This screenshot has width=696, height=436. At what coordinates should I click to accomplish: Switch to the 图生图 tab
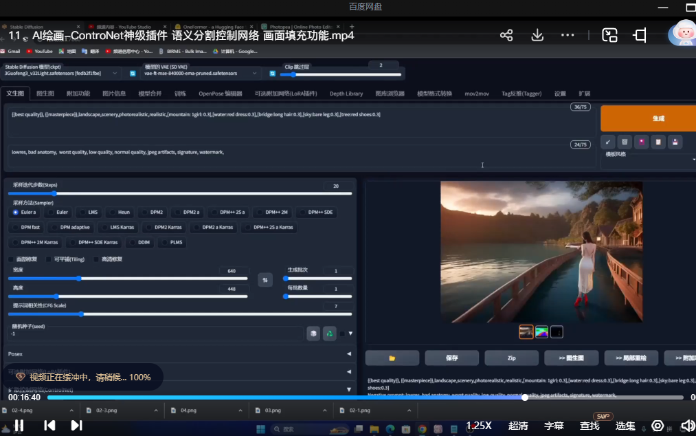(45, 94)
